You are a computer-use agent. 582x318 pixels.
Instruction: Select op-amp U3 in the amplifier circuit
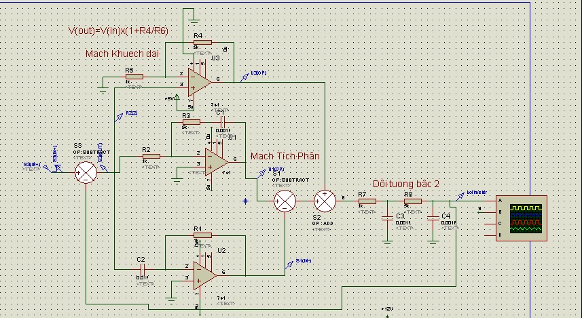[200, 82]
